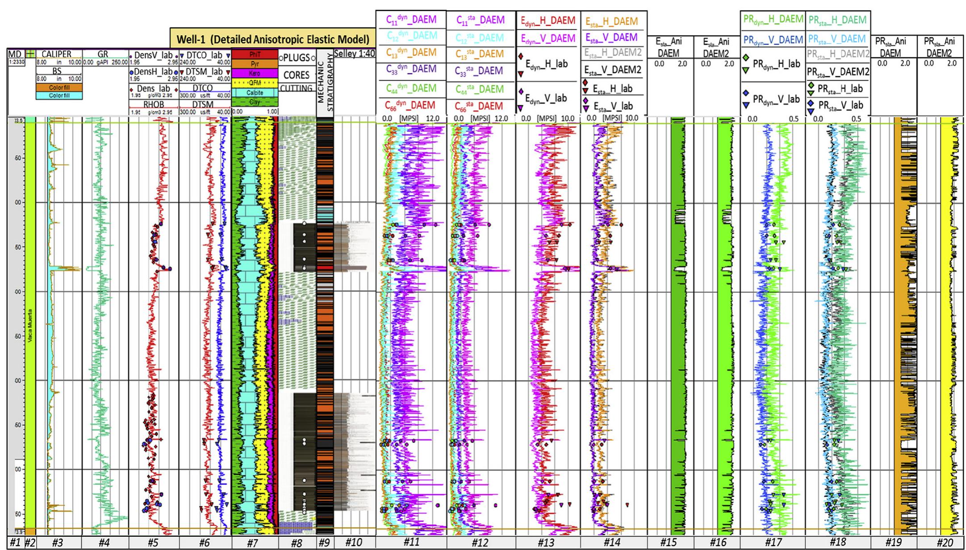966x550 pixels.
Task: Click the DTCO_lab legend label
Action: (x=205, y=55)
